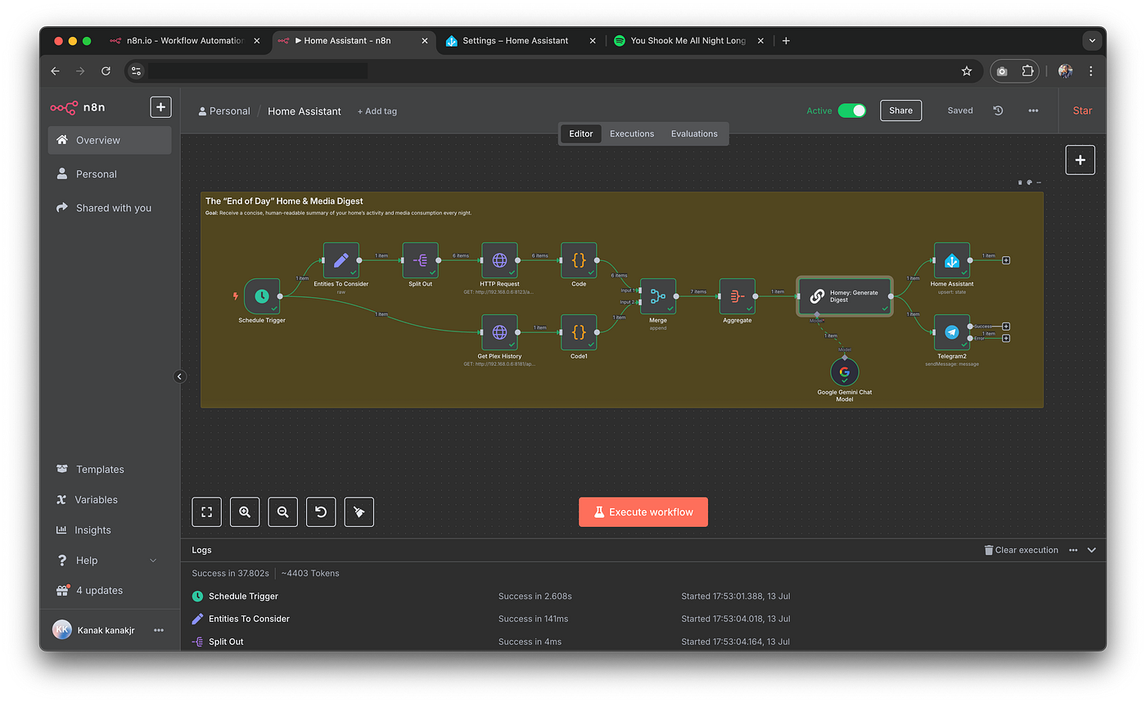Click the sticky note color palette icon
The image size is (1146, 703).
(x=1029, y=183)
